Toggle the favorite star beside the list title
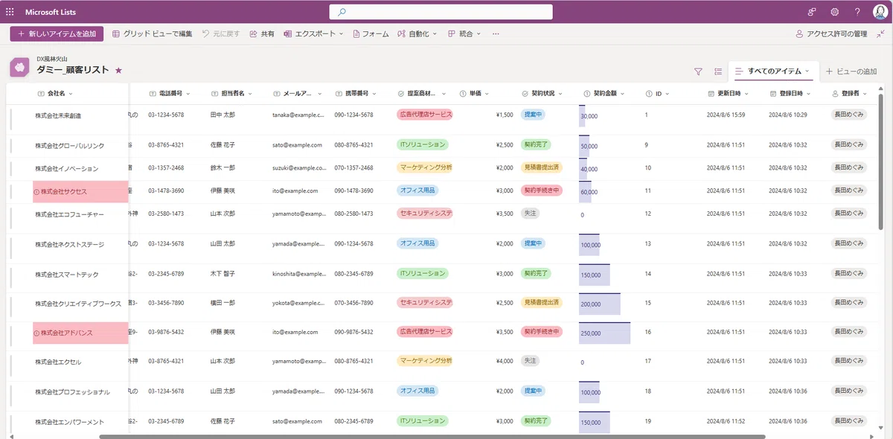The width and height of the screenshot is (893, 439). click(x=118, y=70)
